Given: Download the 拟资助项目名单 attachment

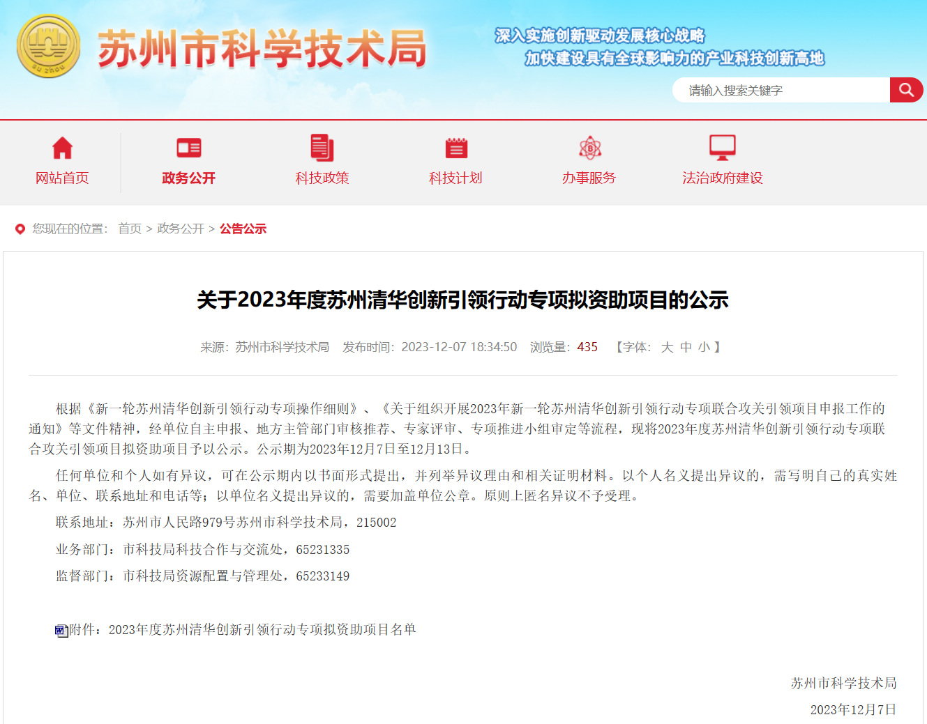Looking at the screenshot, I should pos(262,630).
